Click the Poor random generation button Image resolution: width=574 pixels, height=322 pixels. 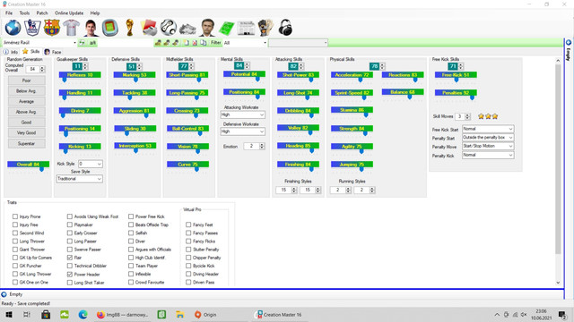point(26,80)
